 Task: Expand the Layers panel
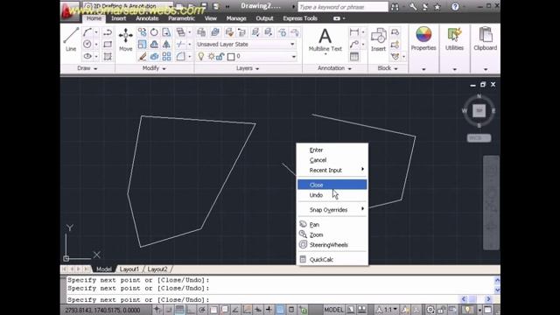click(248, 68)
